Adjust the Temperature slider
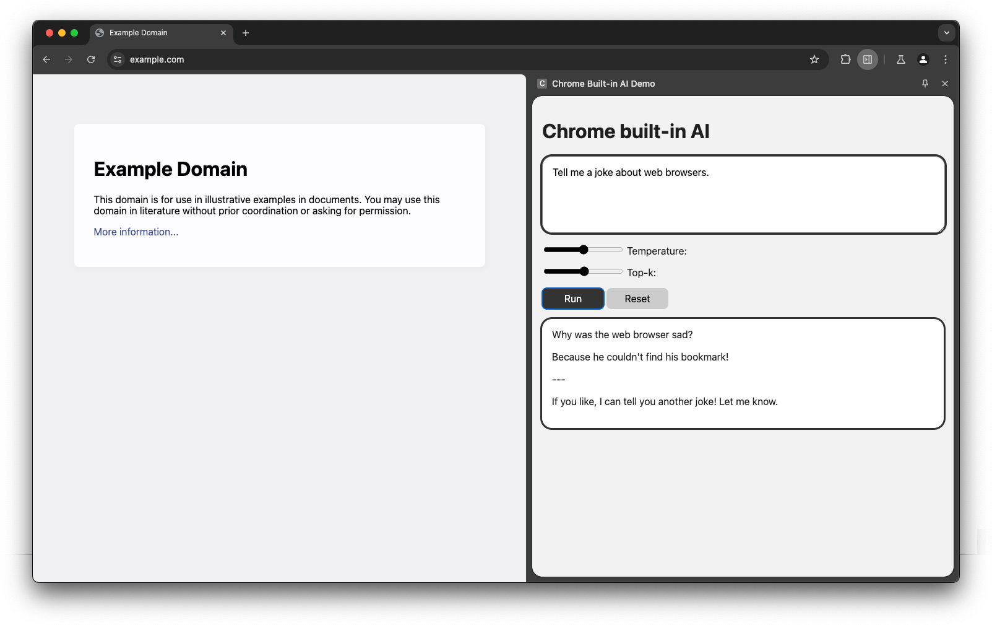 pos(583,250)
